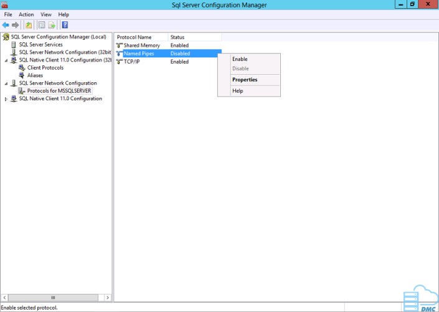Sort by Status column header
The height and width of the screenshot is (312, 439).
click(x=194, y=37)
